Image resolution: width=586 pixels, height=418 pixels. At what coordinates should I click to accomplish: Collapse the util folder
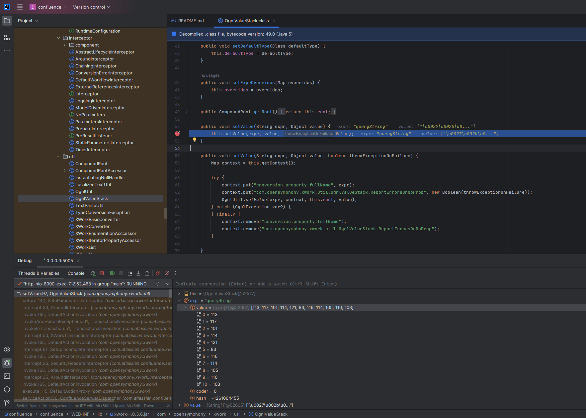58,157
